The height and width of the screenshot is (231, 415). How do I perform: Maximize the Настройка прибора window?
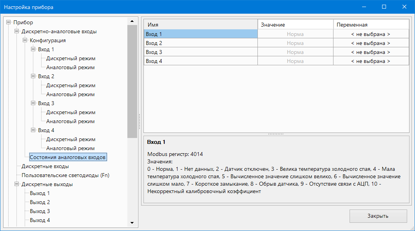(x=384, y=7)
